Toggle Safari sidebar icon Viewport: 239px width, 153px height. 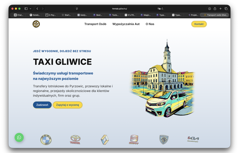pyautogui.click(x=26, y=9)
